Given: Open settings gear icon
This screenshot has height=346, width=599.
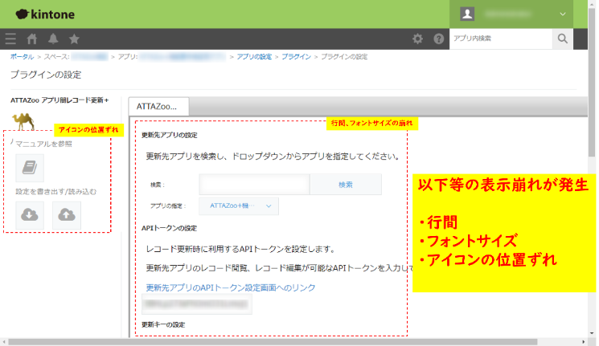Looking at the screenshot, I should pos(417,39).
